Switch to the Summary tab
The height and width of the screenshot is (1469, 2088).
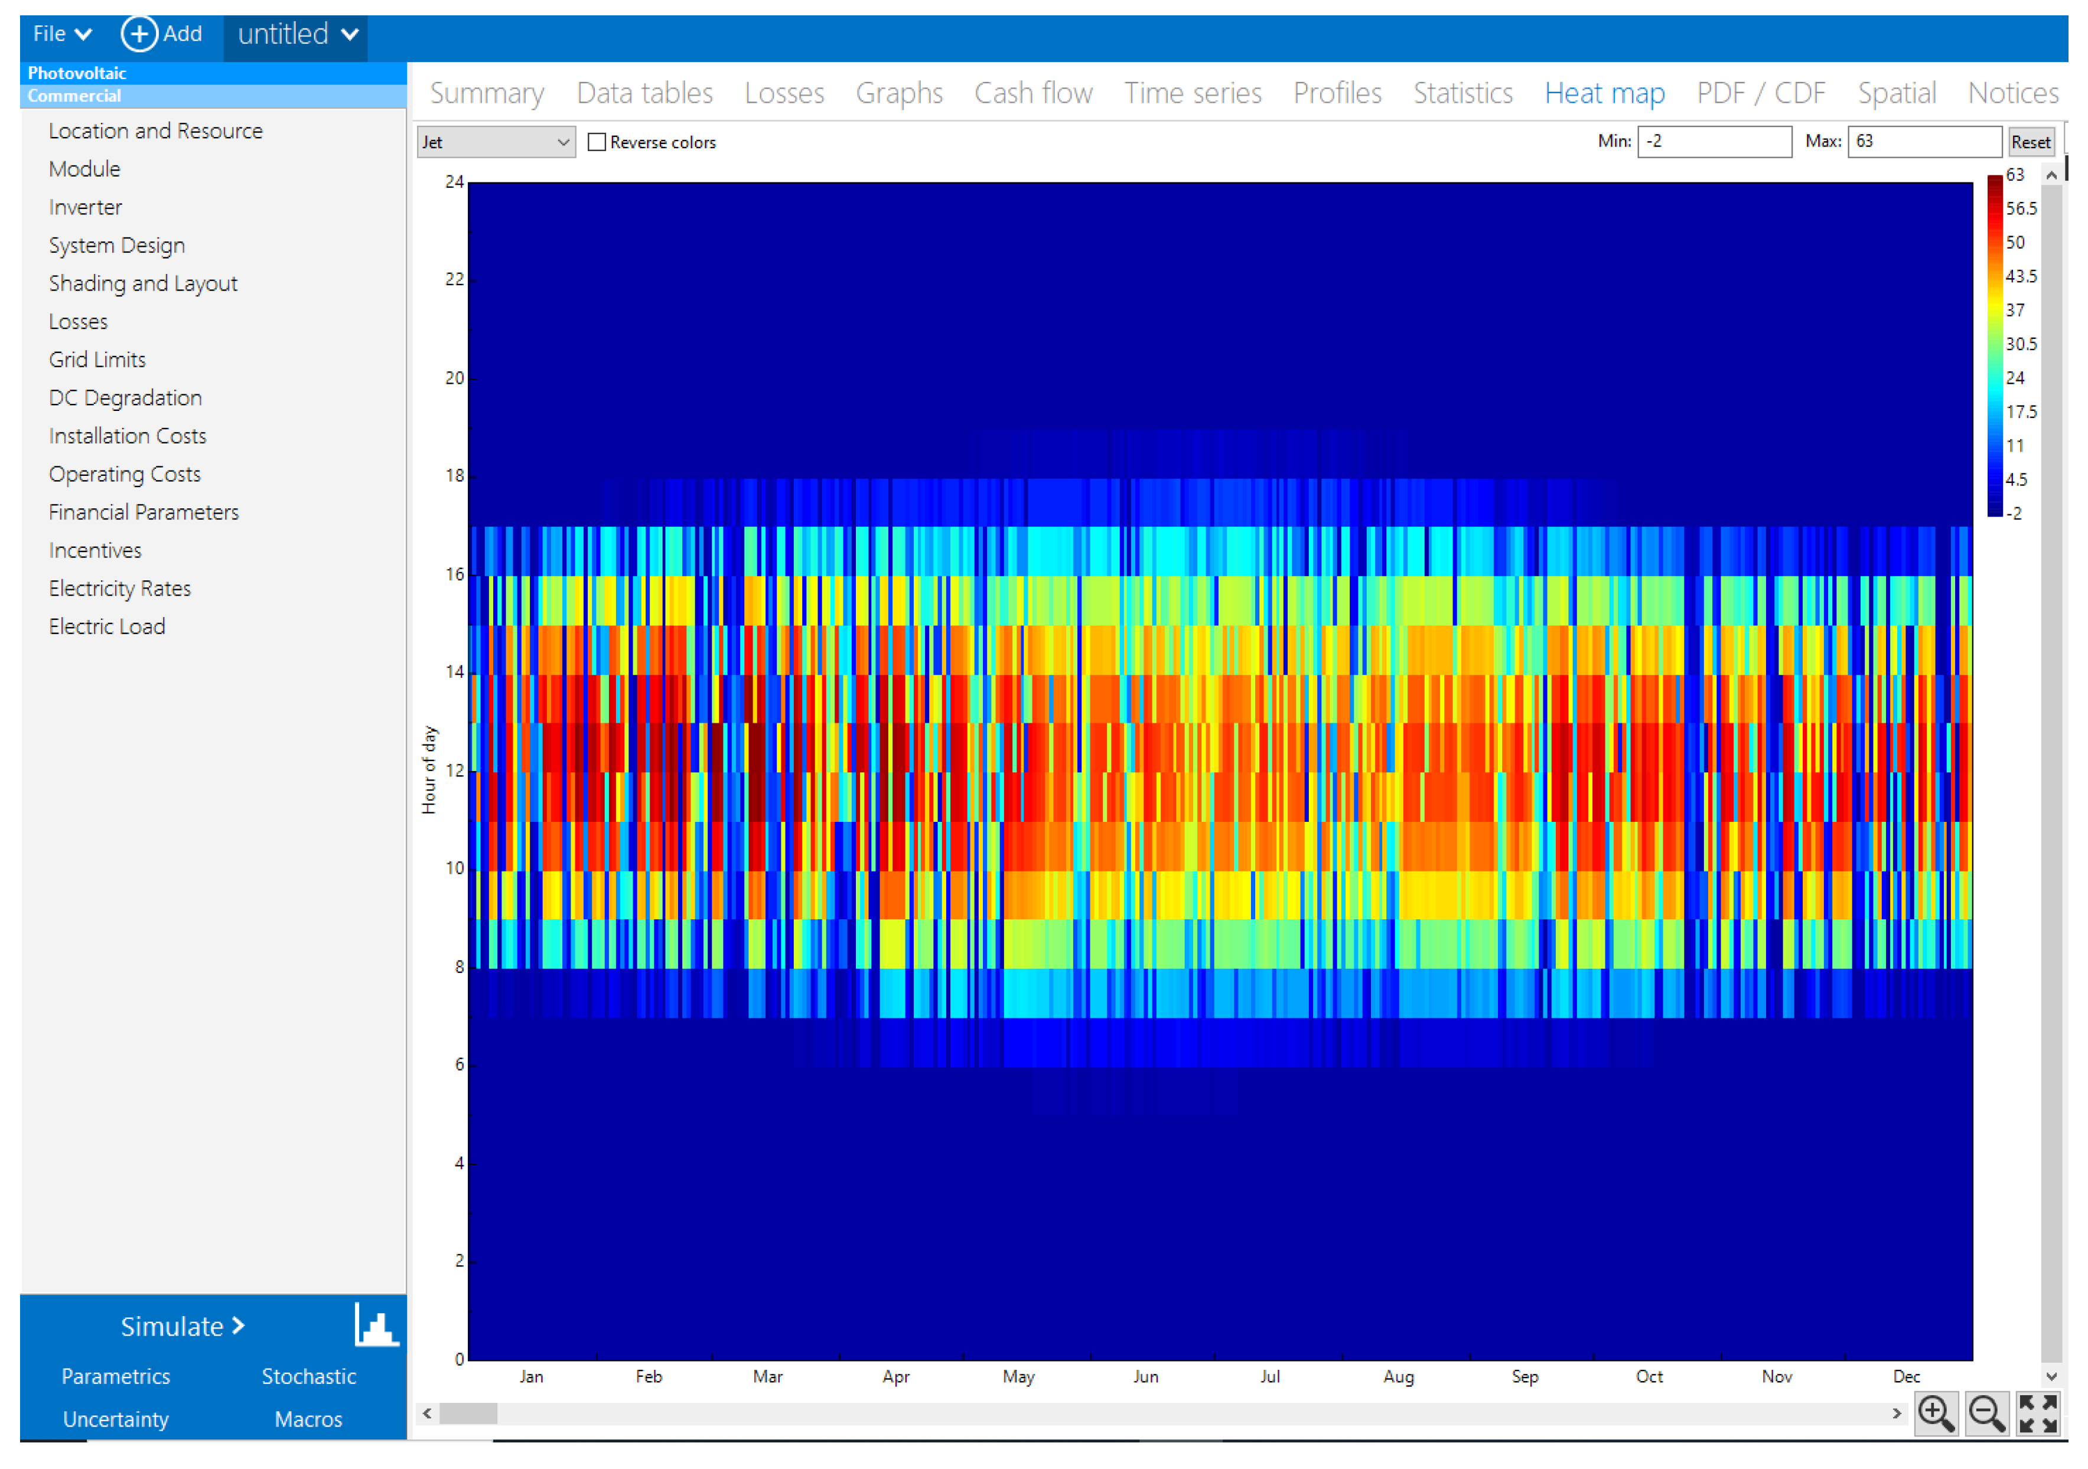pyautogui.click(x=487, y=94)
